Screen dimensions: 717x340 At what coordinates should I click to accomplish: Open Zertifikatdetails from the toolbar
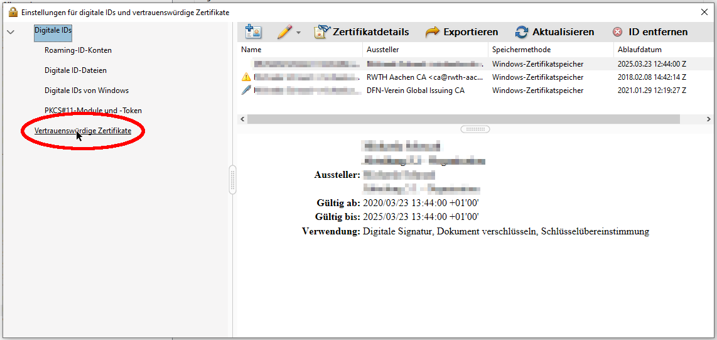click(362, 32)
